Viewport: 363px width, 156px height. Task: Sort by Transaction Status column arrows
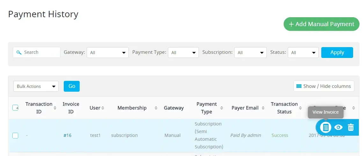(x=301, y=108)
